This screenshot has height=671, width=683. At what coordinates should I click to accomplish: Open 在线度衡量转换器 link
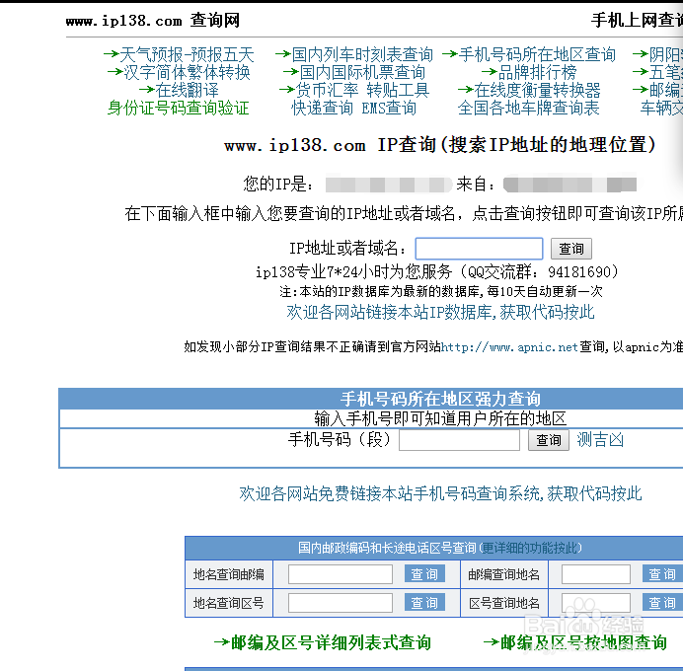pos(537,91)
